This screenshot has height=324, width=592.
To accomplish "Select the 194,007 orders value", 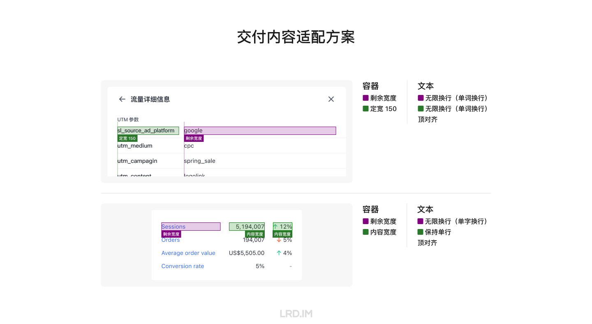I will coord(254,240).
